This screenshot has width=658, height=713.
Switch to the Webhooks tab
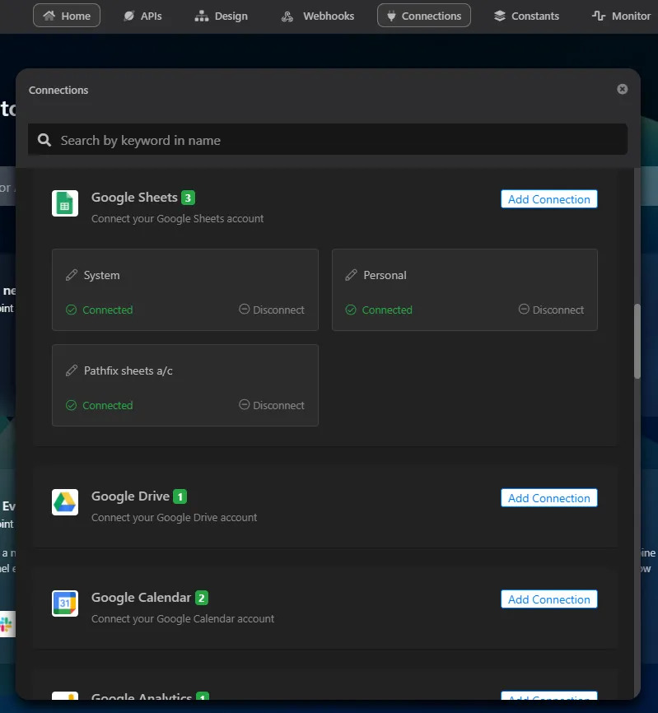317,16
